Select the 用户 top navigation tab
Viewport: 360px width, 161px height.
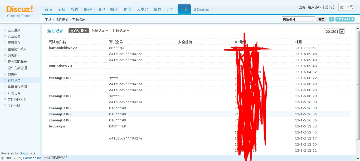click(x=101, y=9)
